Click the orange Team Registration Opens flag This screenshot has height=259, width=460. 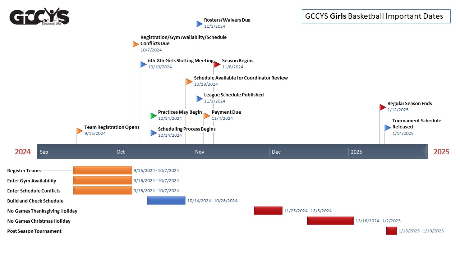(80, 131)
